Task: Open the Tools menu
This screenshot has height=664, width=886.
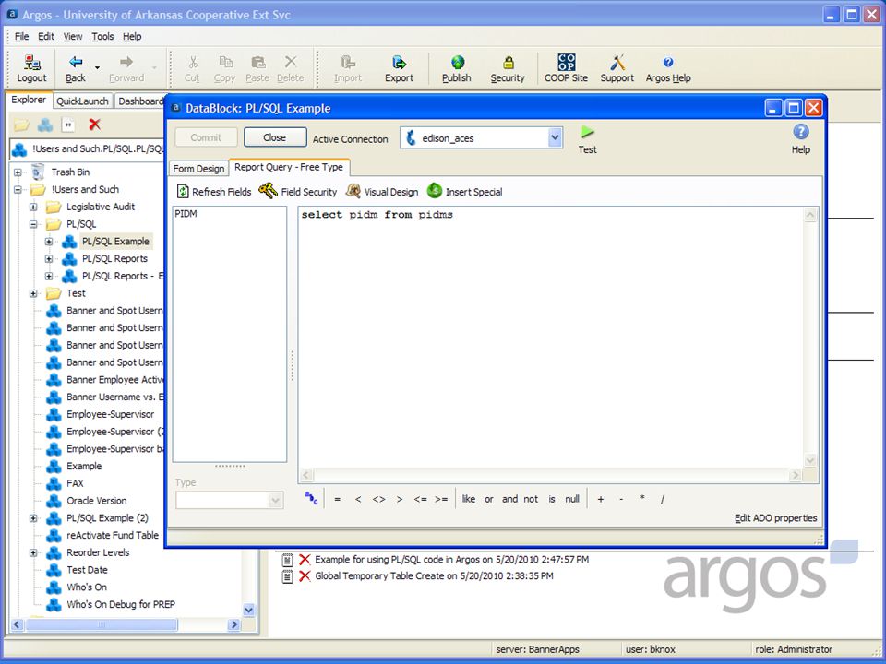Action: point(102,37)
